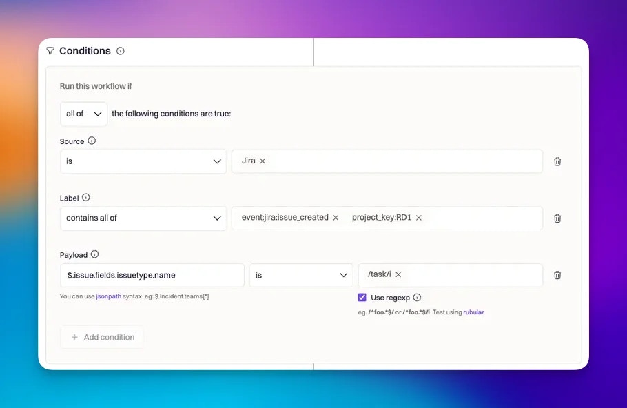Screen dimensions: 627x408
Task: Open the 'contains all of' dropdown
Action: click(x=143, y=218)
